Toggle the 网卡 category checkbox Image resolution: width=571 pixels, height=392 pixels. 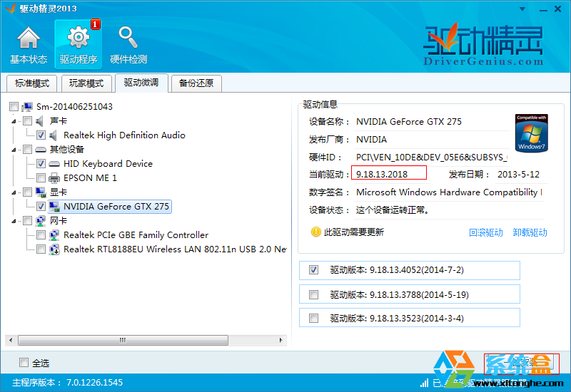click(x=27, y=221)
